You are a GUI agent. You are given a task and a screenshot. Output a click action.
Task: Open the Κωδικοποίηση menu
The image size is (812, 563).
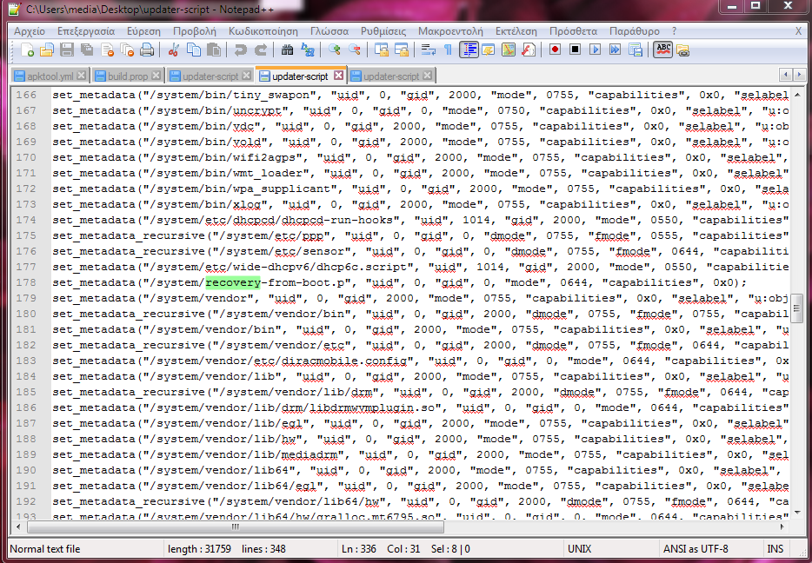[263, 30]
